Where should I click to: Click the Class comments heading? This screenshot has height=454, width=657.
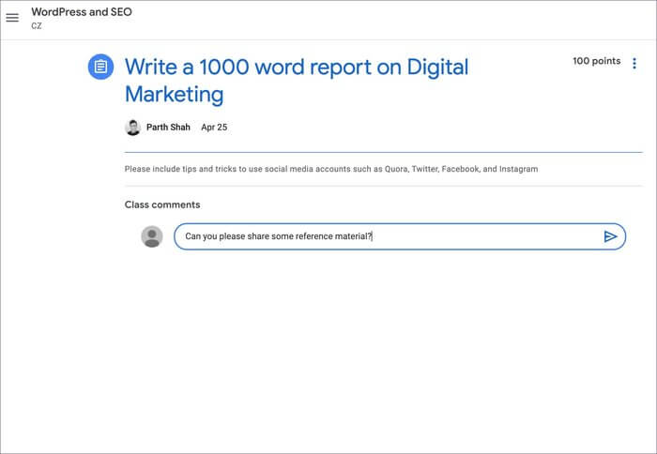tap(161, 204)
